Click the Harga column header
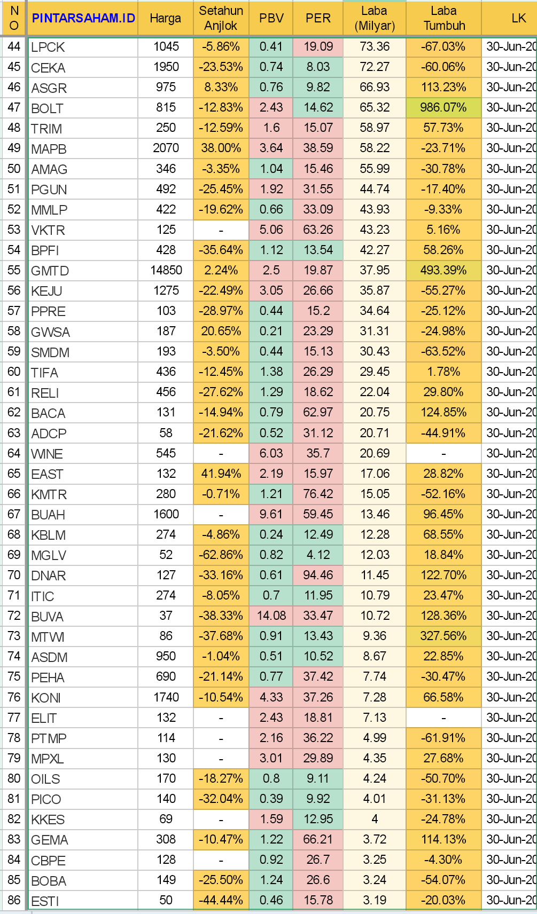Viewport: 537px width, 914px height. coord(165,18)
